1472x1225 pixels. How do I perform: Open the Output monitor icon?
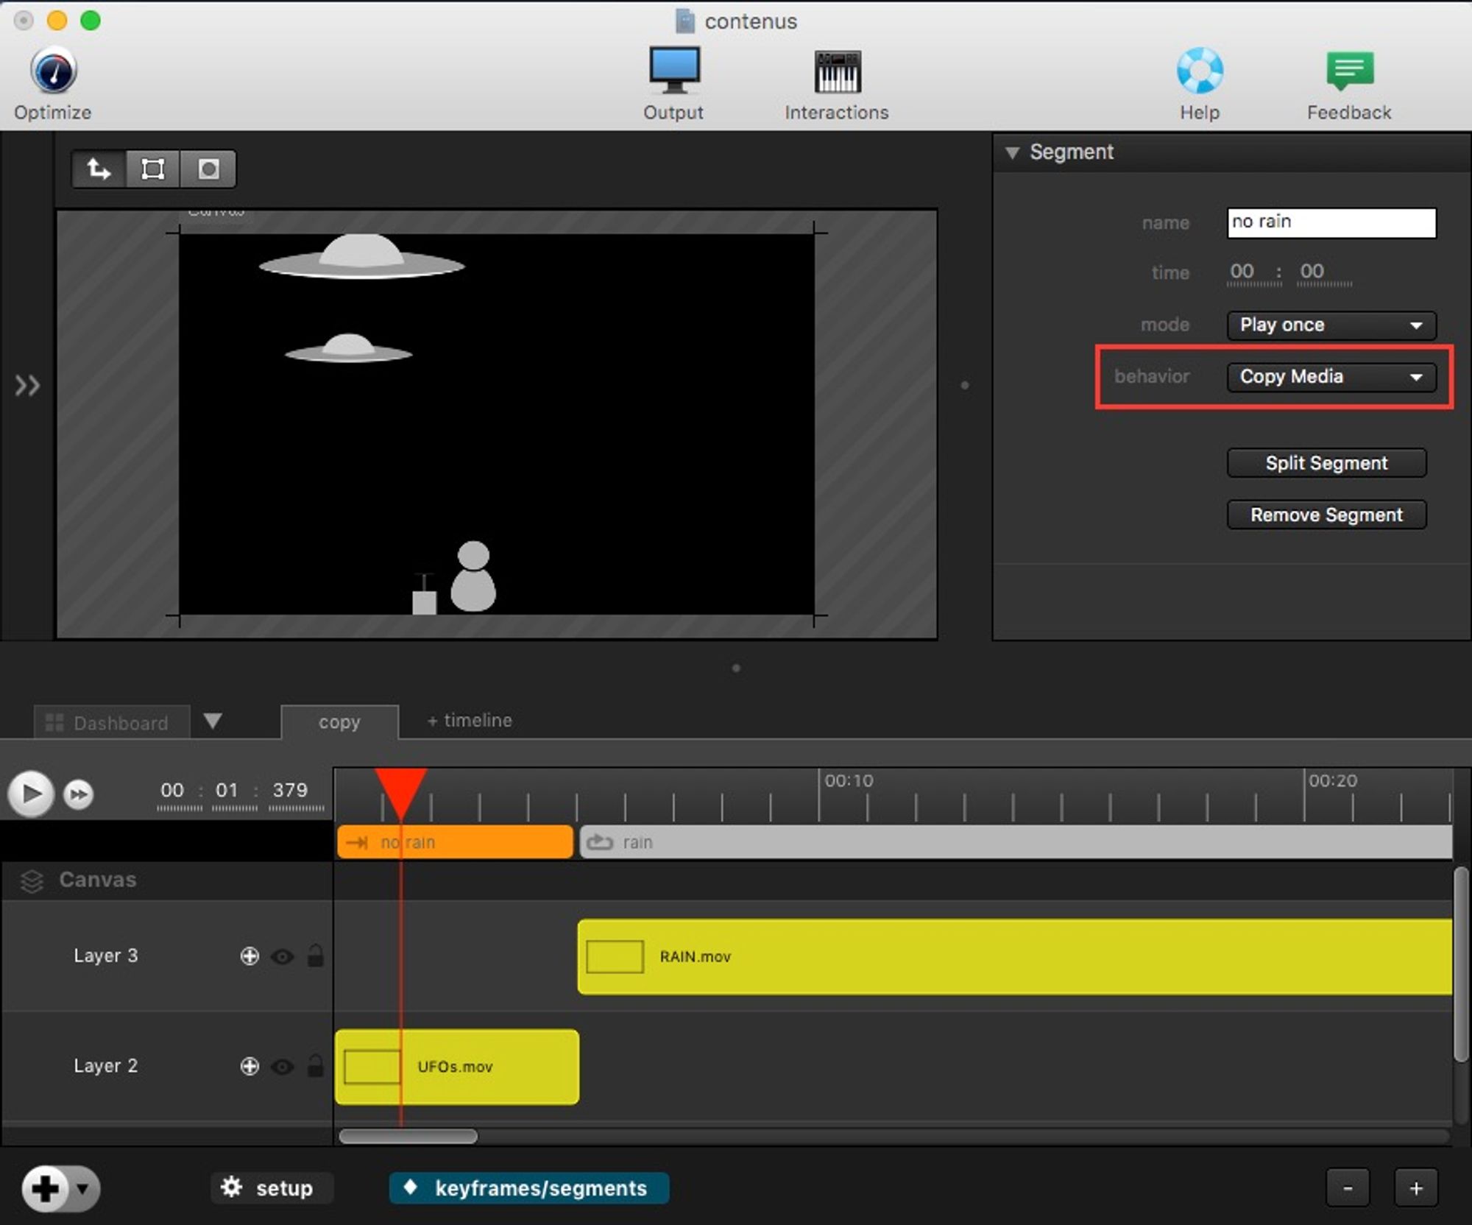[673, 71]
